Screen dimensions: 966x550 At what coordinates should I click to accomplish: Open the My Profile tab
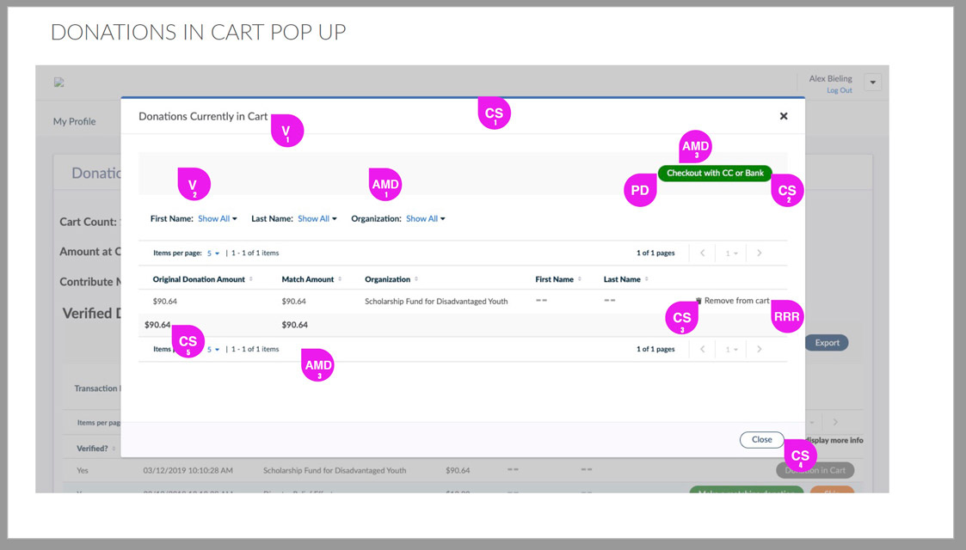pyautogui.click(x=75, y=121)
